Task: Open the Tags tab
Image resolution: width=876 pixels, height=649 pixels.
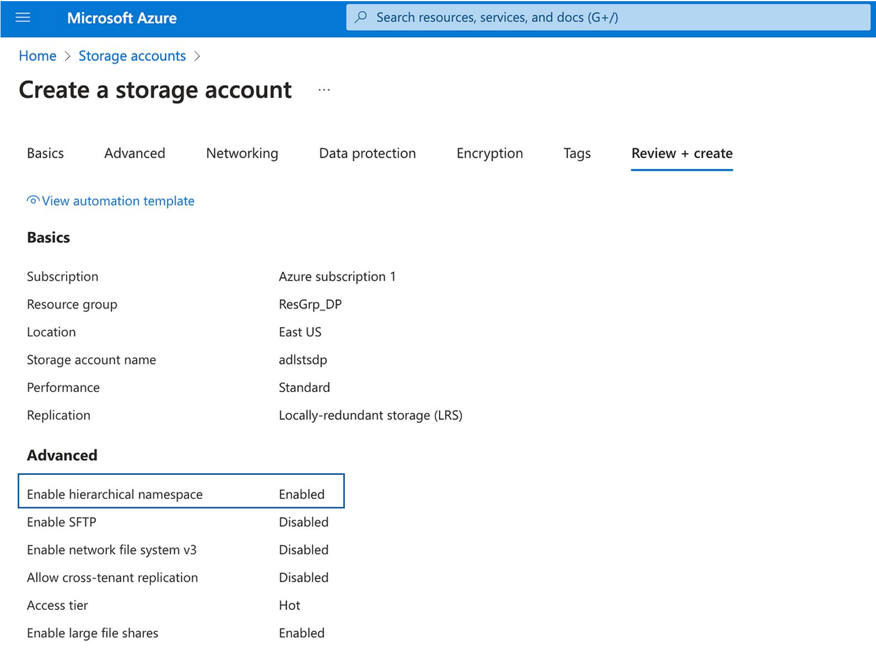Action: click(577, 153)
